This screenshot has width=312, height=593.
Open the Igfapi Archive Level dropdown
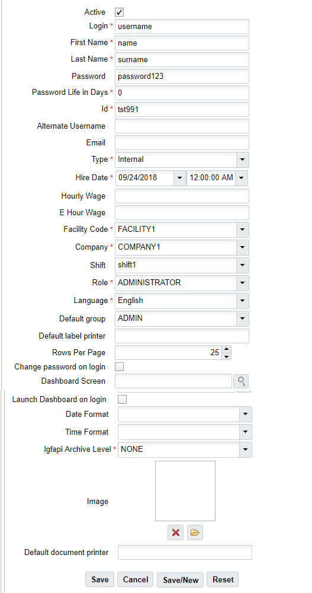[246, 449]
